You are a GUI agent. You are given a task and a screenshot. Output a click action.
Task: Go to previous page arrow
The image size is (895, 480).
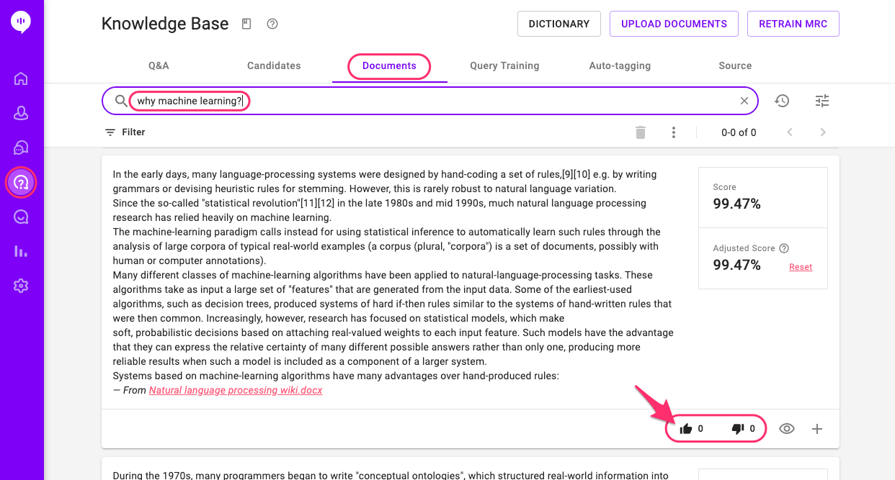pyautogui.click(x=790, y=132)
